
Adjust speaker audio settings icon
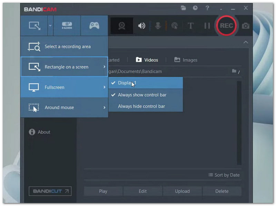(141, 26)
